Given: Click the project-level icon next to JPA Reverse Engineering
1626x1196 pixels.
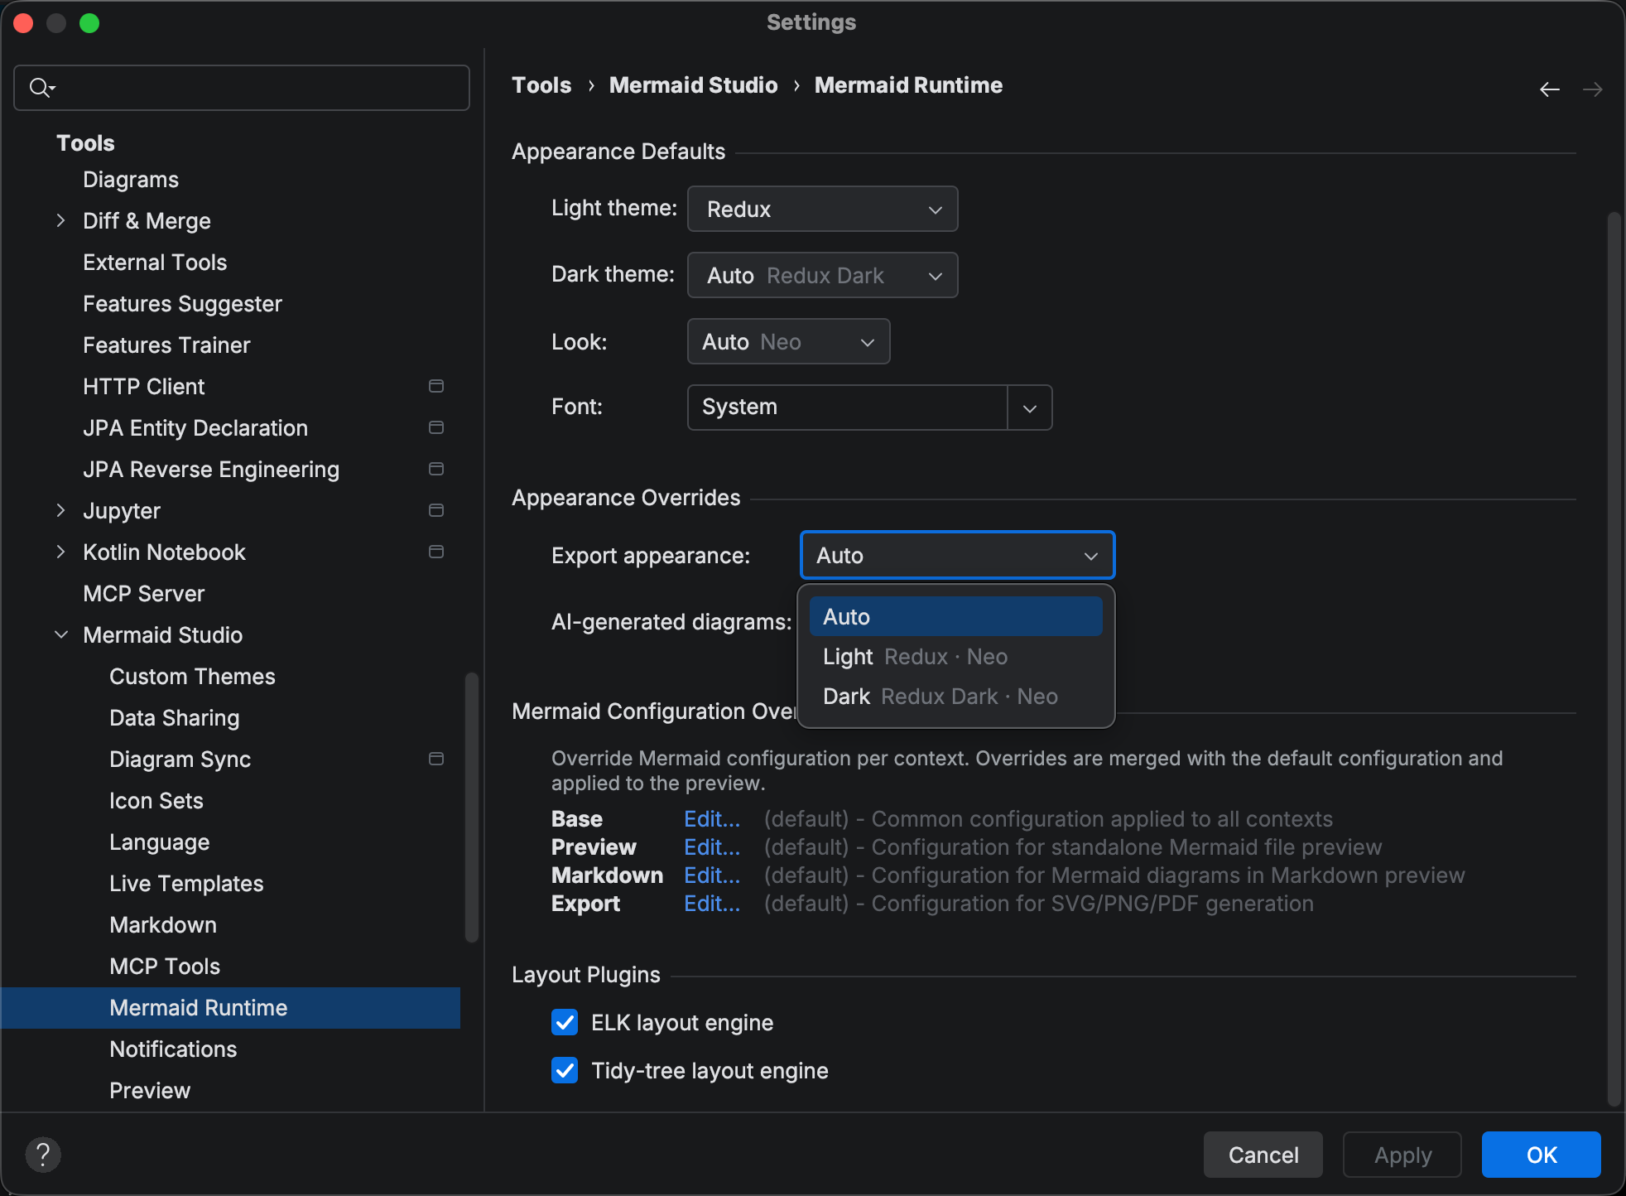Looking at the screenshot, I should (x=436, y=469).
